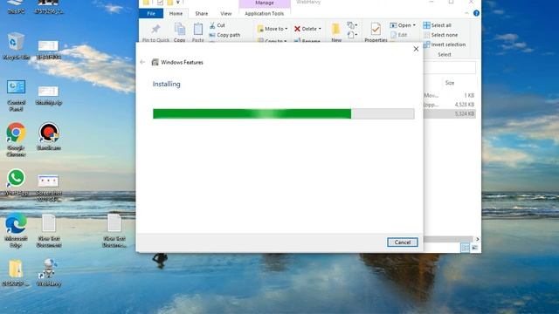Open Explorer help question mark icon
The width and height of the screenshot is (559, 314).
click(476, 13)
